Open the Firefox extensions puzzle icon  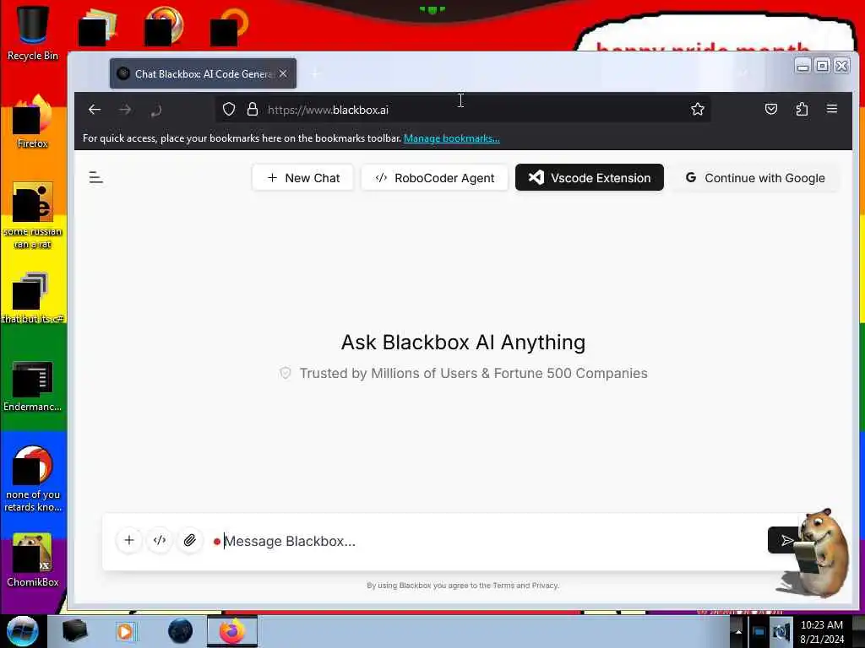coord(802,109)
